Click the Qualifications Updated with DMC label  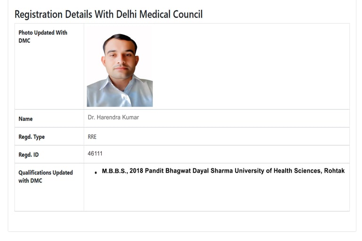[45, 176]
